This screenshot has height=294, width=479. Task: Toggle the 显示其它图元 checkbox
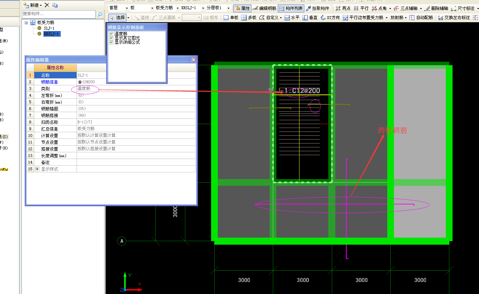click(111, 38)
